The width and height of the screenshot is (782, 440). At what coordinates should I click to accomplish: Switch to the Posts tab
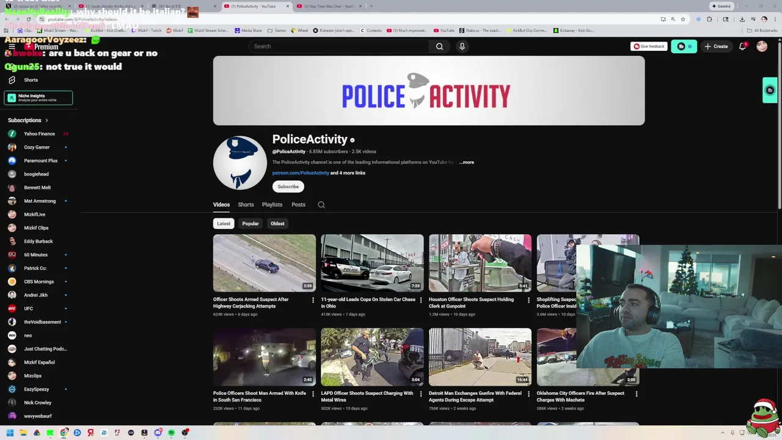[x=298, y=205]
